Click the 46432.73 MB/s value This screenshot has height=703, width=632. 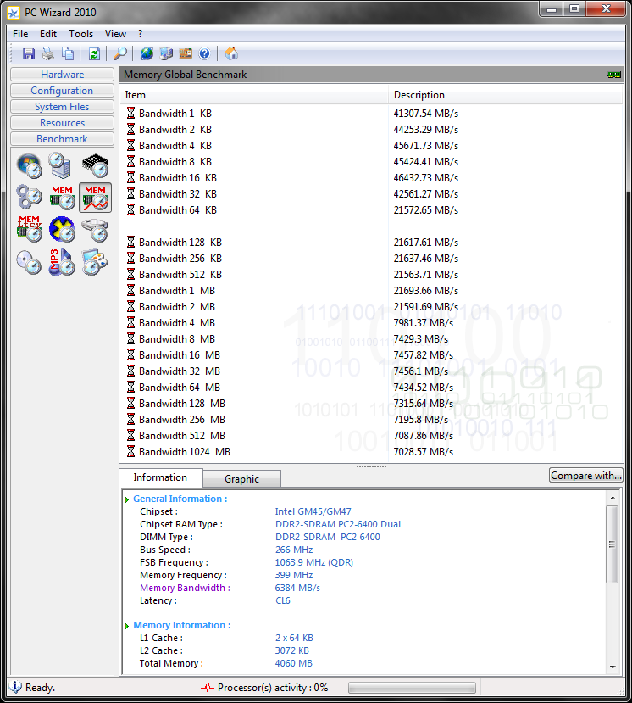coord(426,178)
